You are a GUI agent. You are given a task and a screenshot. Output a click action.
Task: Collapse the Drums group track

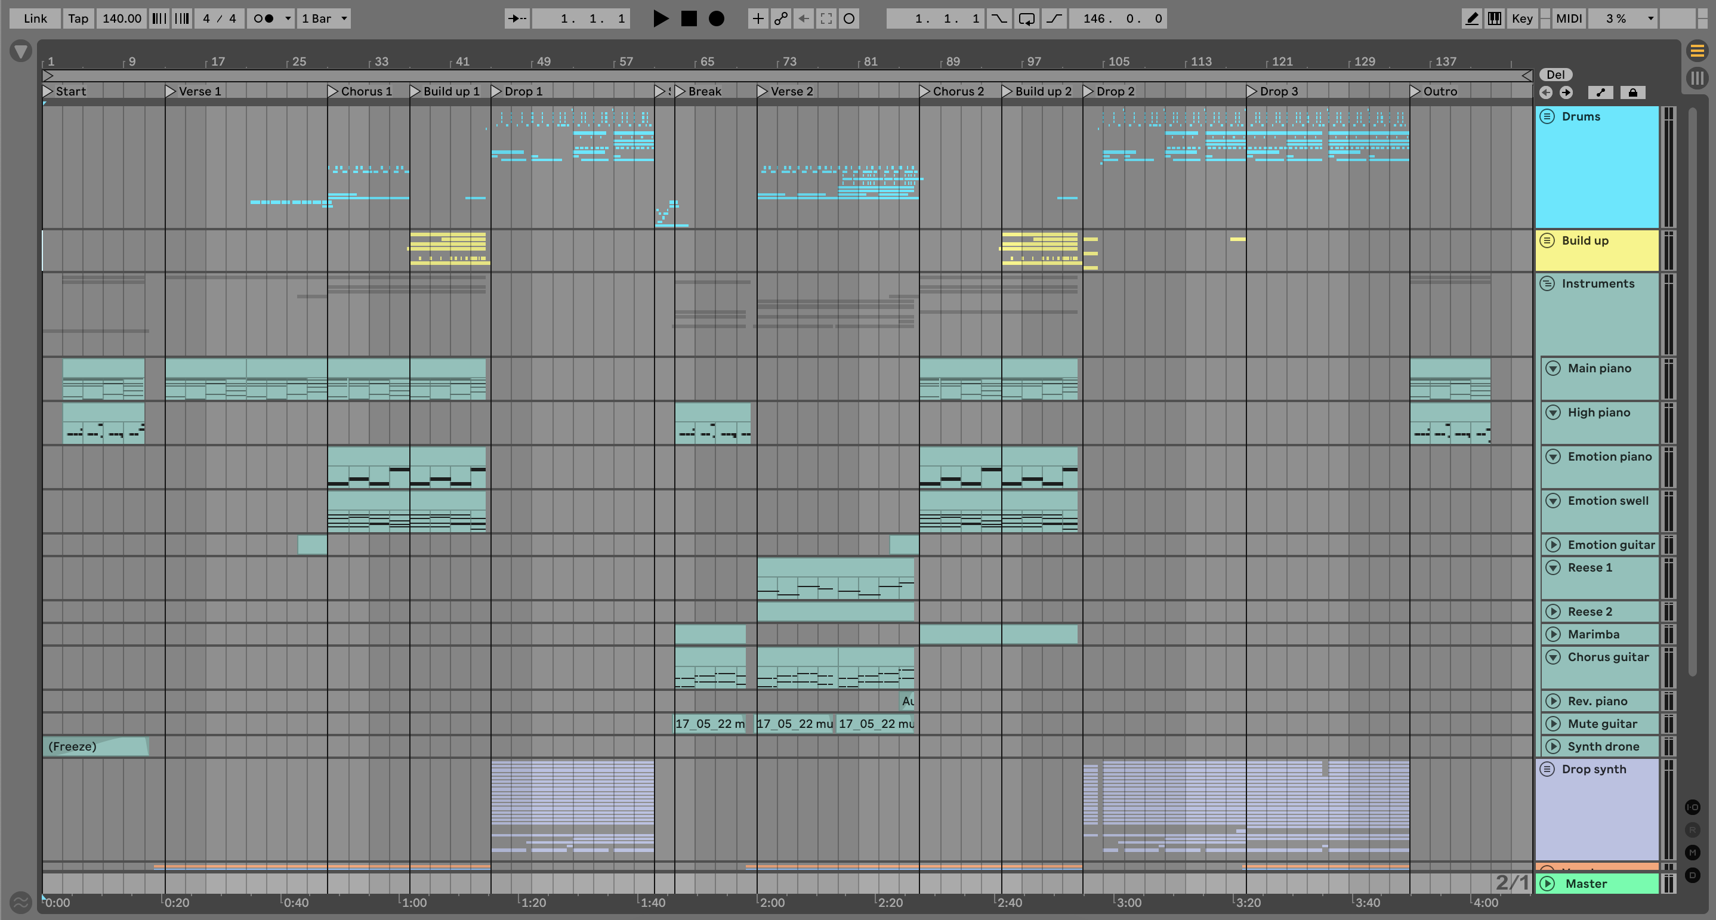click(1547, 116)
